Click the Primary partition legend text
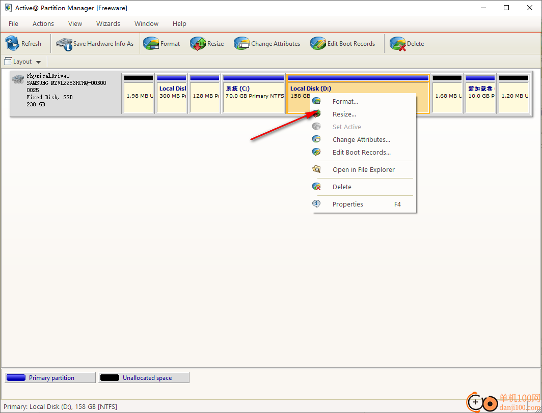The image size is (542, 413). pos(51,378)
